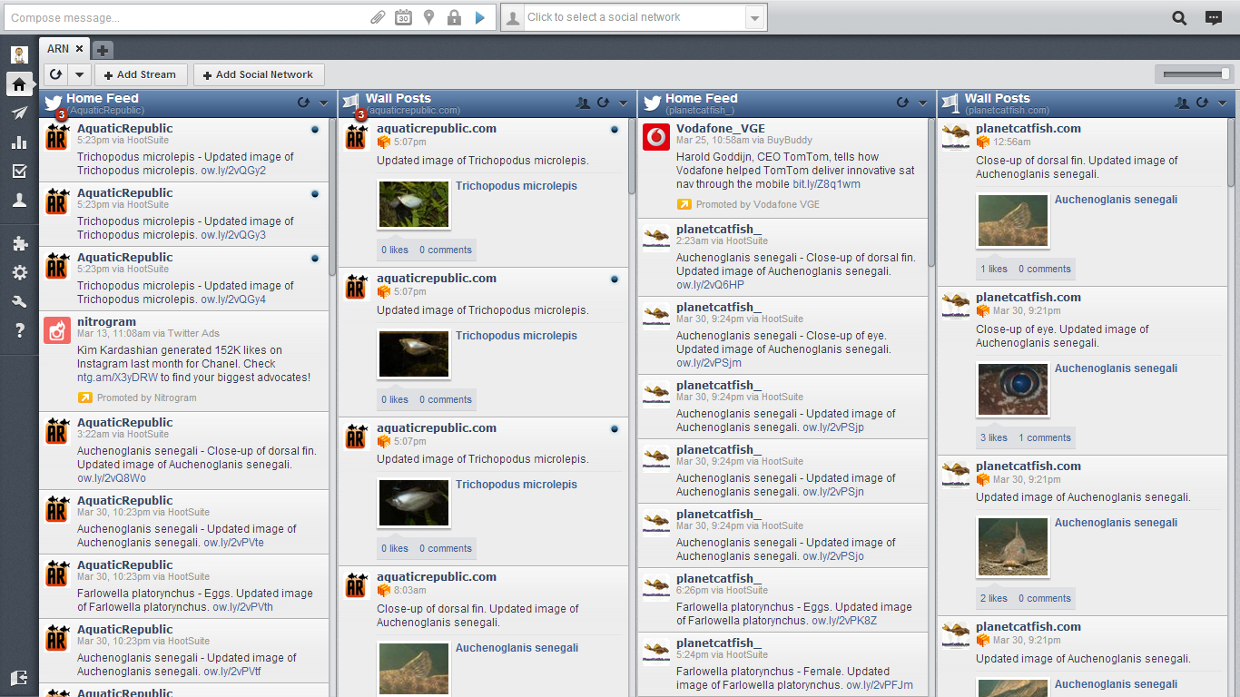Refresh the planetcatfish.com Wall Posts stream
This screenshot has width=1240, height=697.
[x=1202, y=103]
